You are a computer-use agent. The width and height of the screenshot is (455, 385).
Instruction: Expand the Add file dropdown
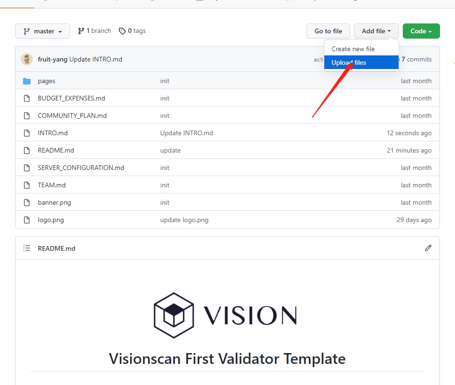pos(376,31)
